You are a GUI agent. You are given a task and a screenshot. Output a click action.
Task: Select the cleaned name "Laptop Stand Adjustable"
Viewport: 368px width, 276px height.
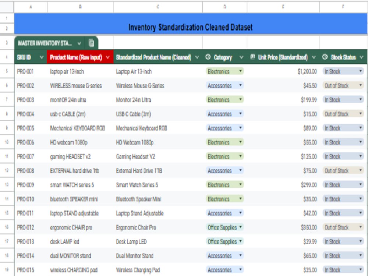pos(158,213)
